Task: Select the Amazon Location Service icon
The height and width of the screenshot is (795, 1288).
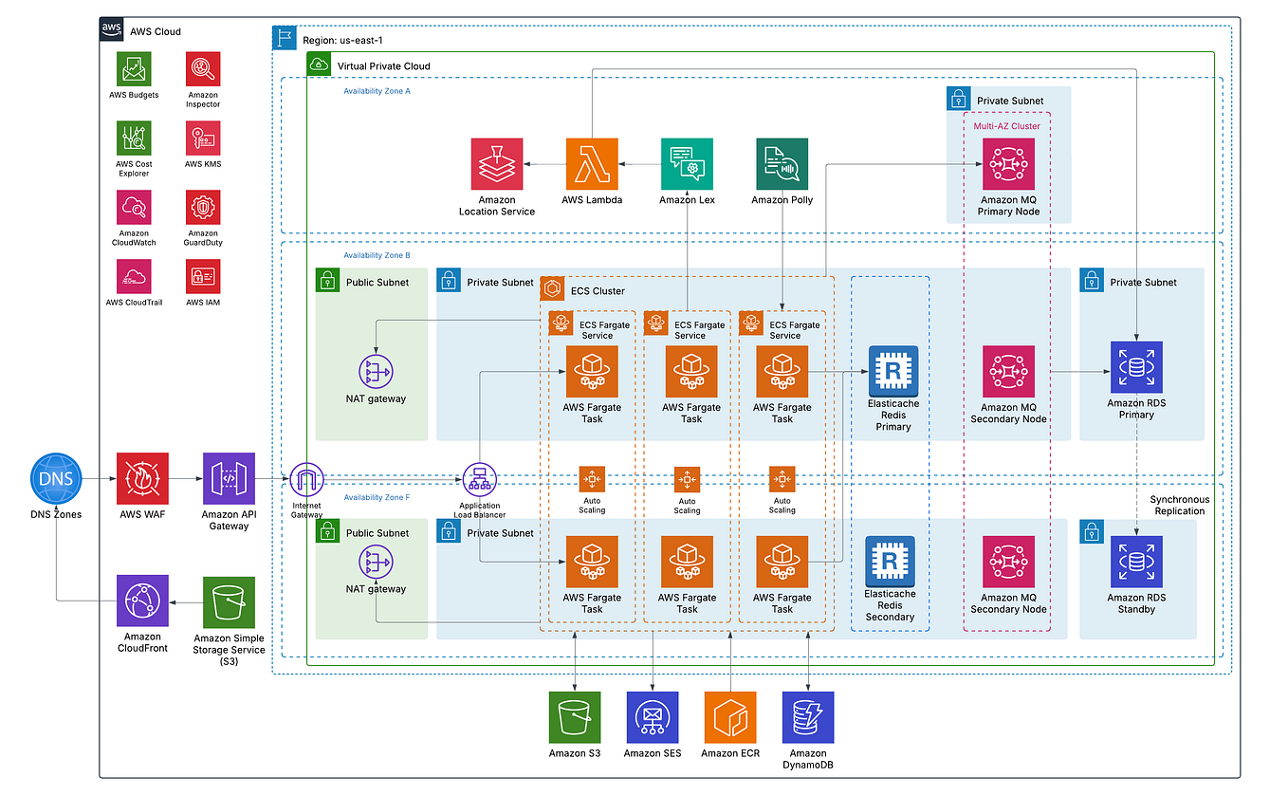Action: 497,163
